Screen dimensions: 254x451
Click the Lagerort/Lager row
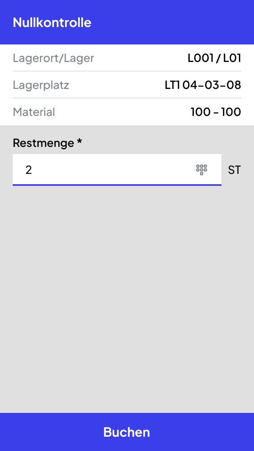(127, 58)
